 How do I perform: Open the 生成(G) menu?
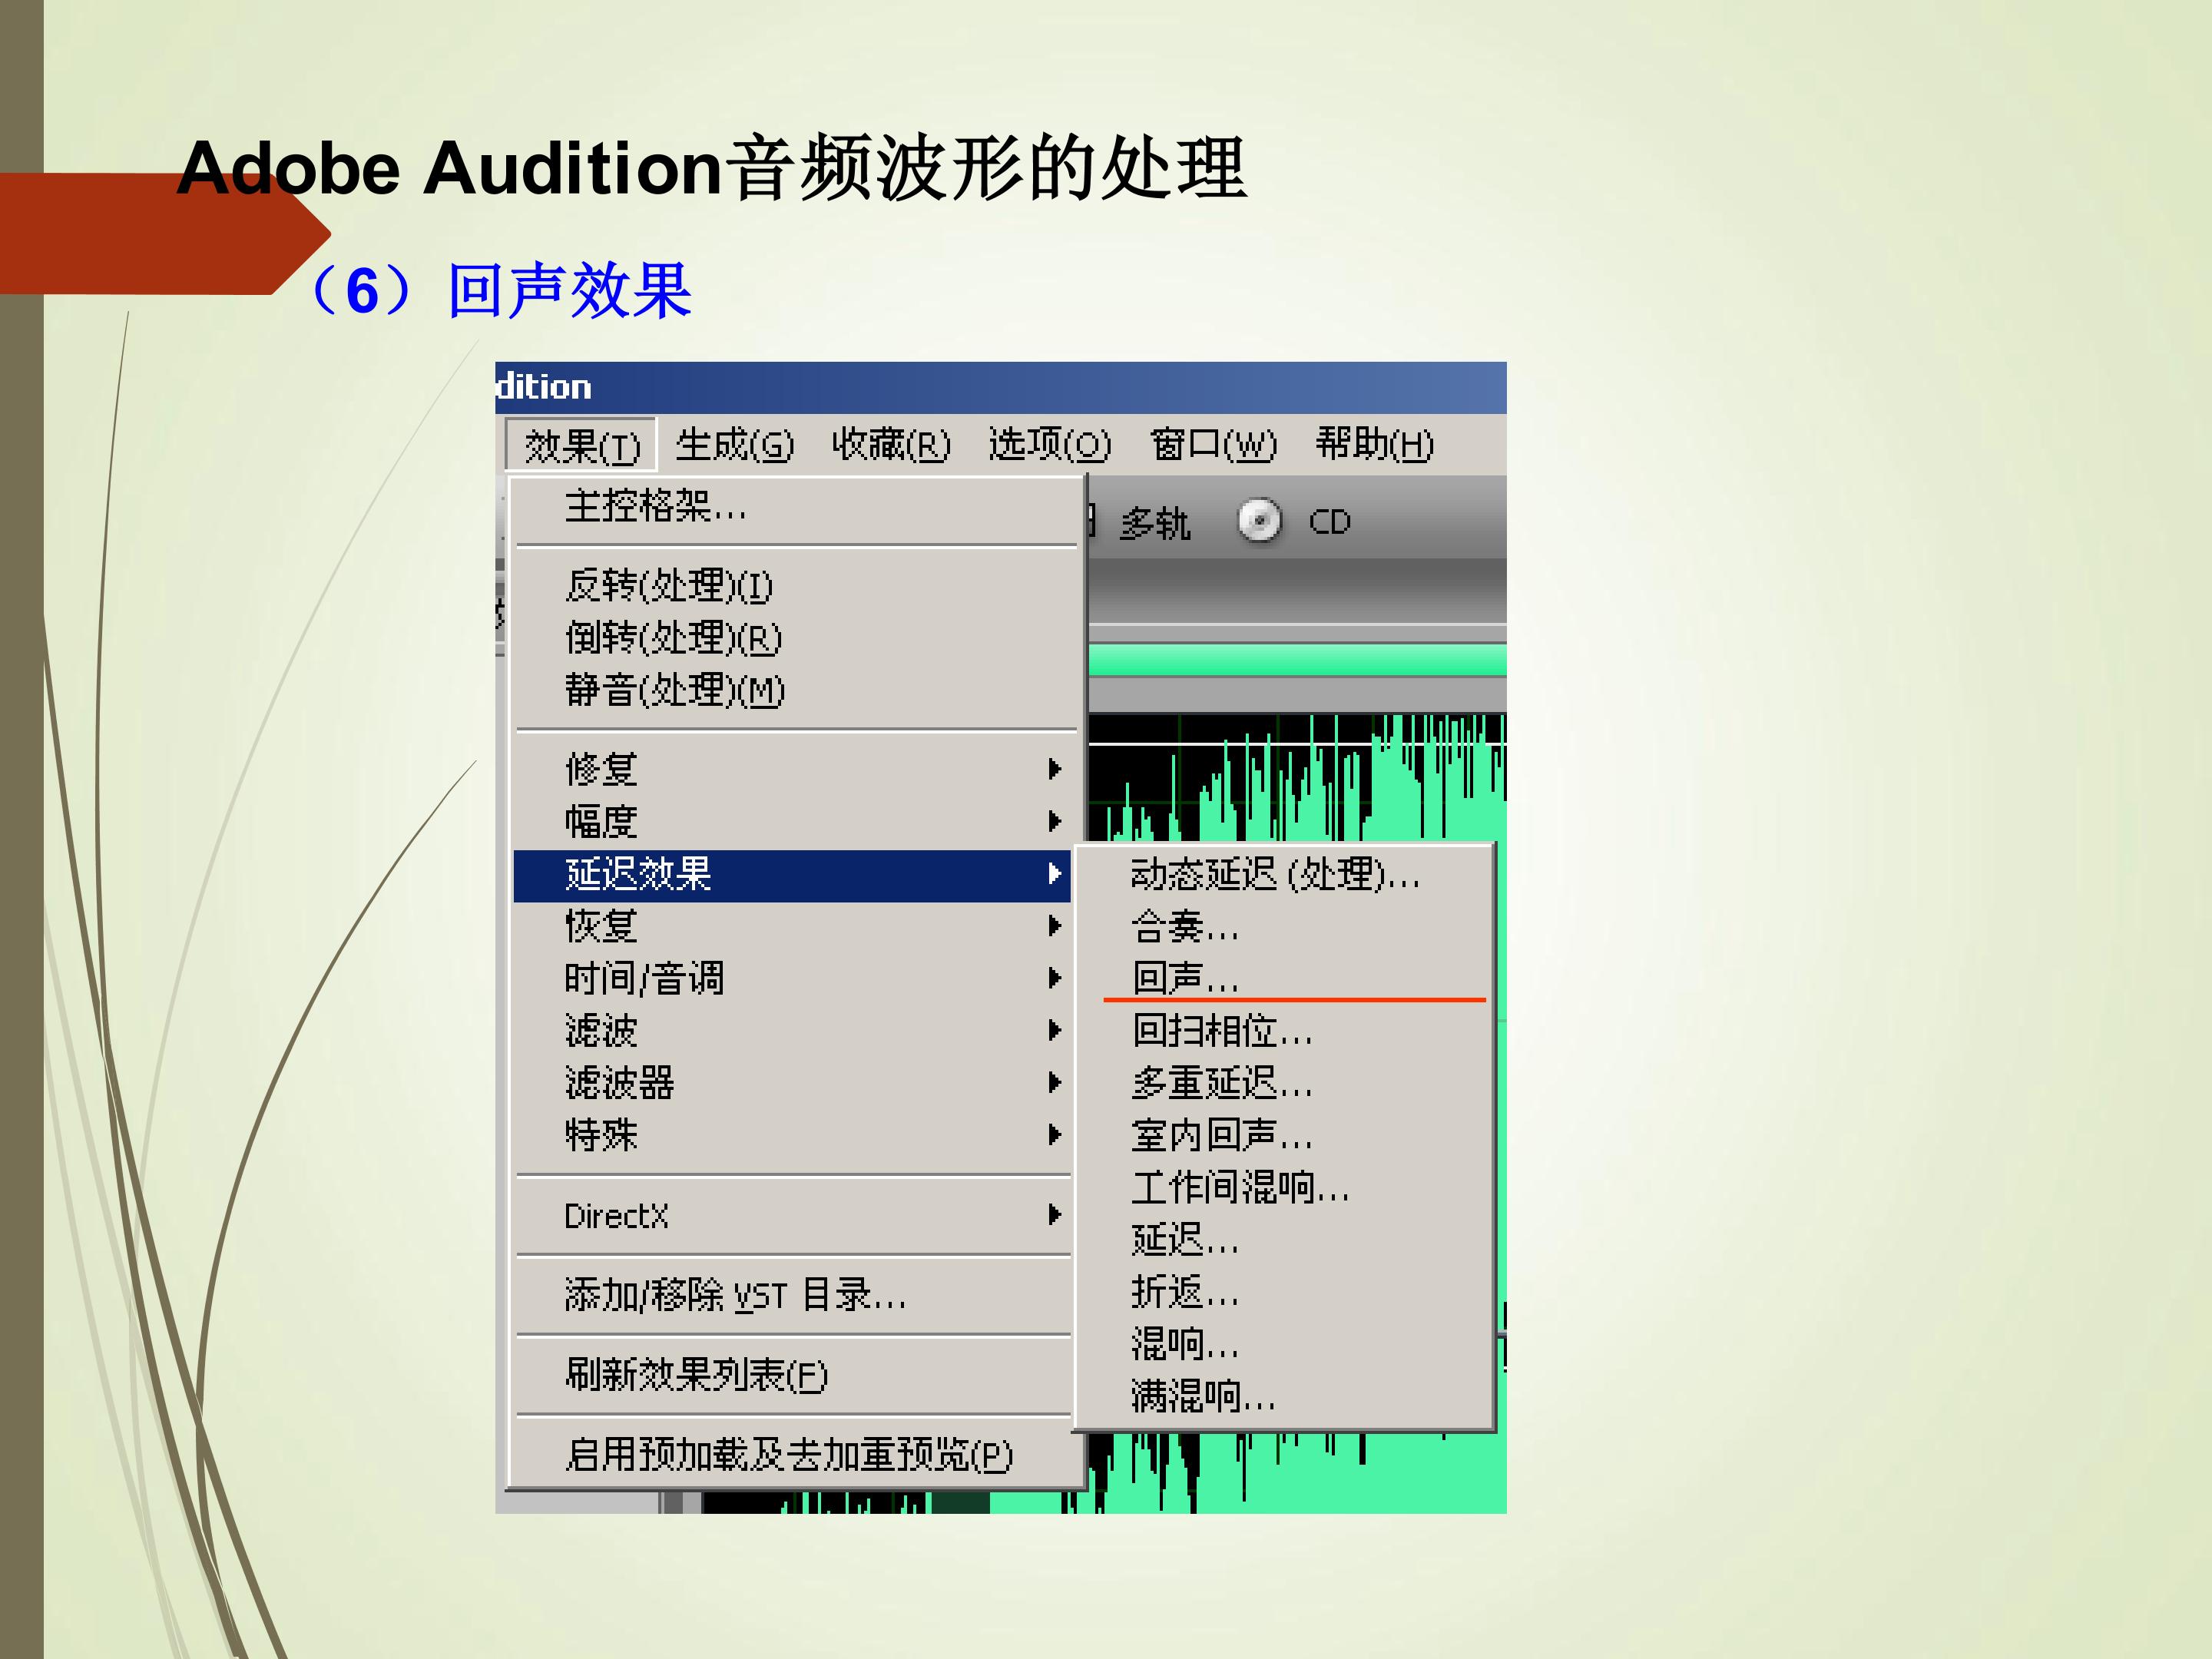click(x=734, y=445)
